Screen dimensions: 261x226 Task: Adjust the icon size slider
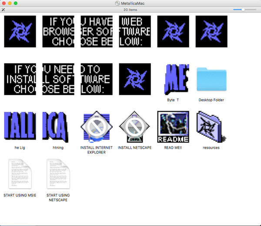[244, 10]
